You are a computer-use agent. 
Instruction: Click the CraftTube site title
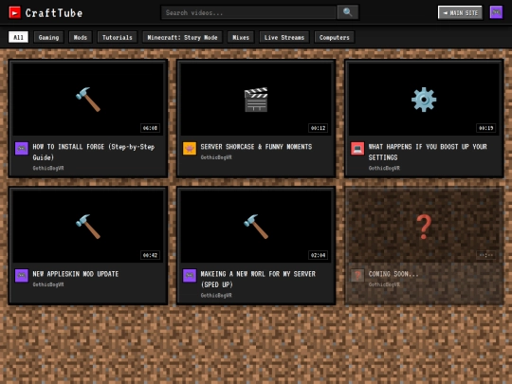click(54, 12)
